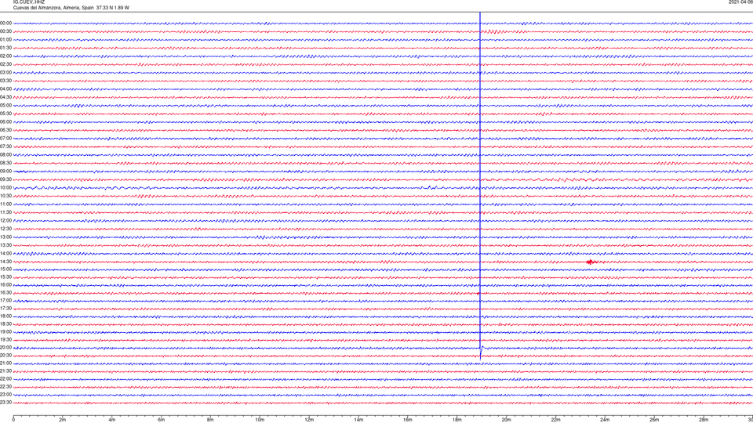Pick the 15:00 trace label

tap(5, 269)
